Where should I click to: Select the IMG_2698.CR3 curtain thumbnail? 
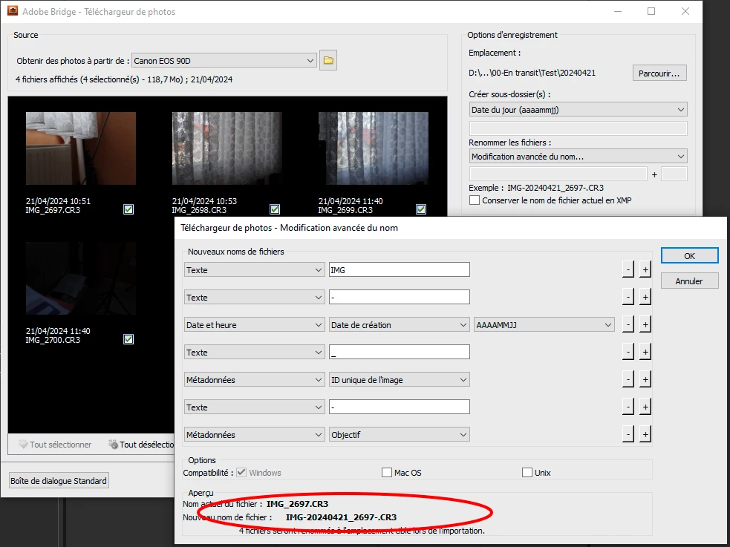[227, 148]
